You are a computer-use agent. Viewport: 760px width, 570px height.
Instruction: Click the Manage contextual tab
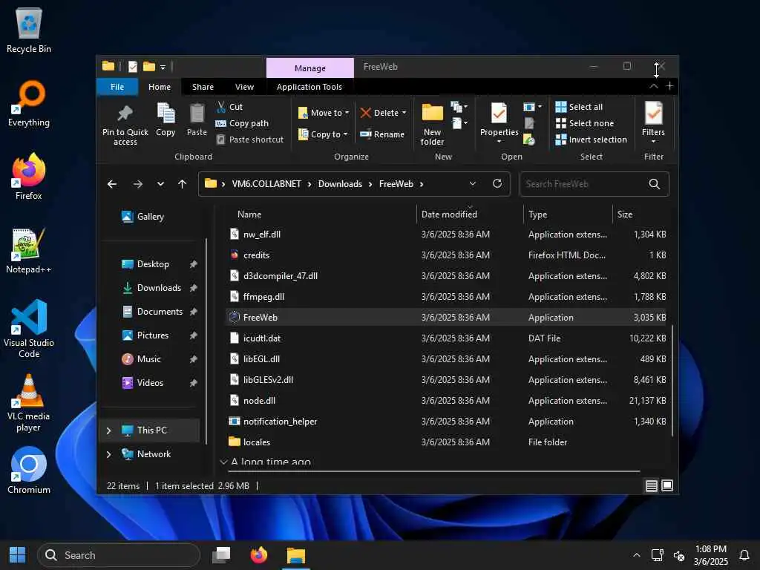tap(310, 68)
